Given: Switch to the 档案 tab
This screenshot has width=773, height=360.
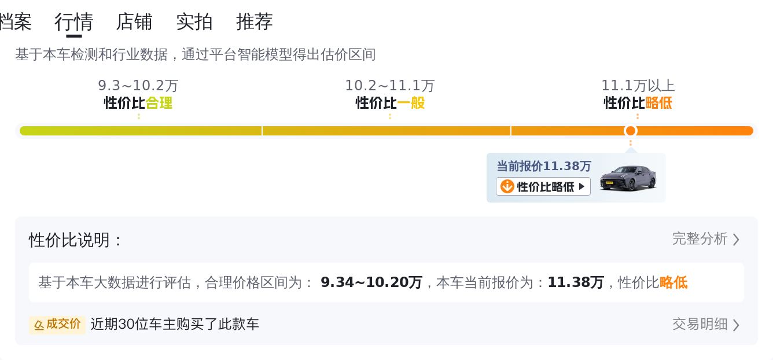Looking at the screenshot, I should 14,22.
